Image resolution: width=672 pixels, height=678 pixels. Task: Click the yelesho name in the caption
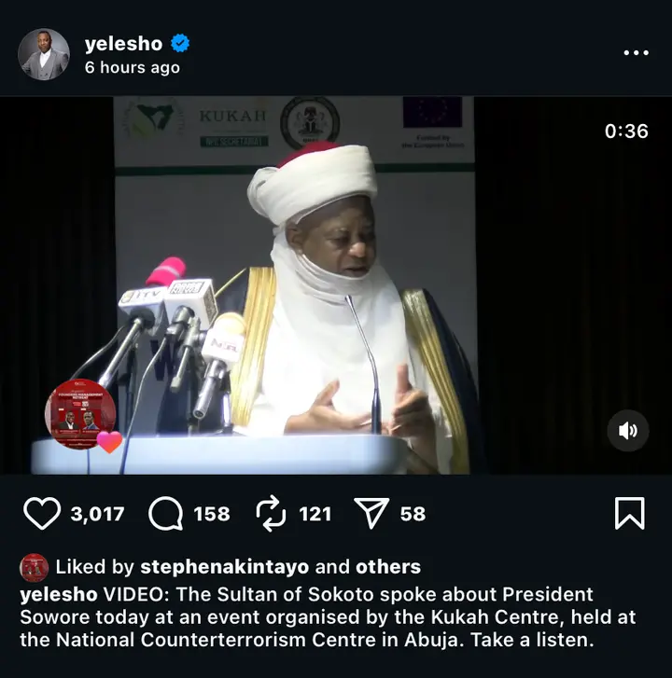point(59,595)
